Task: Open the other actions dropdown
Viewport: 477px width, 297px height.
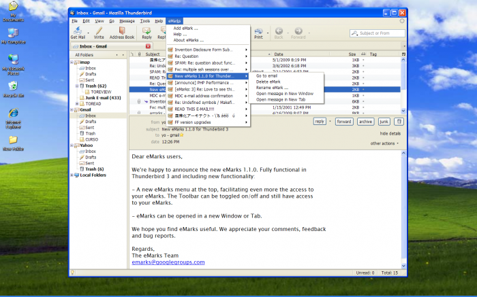Action: [384, 143]
